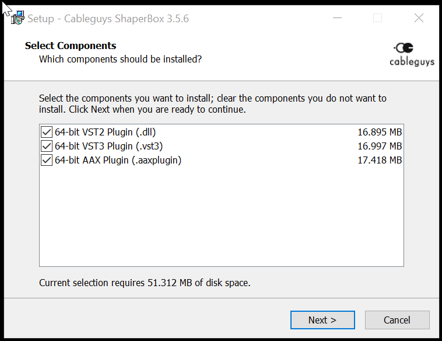This screenshot has height=341, width=442.
Task: Click the Setup installer icon in title bar
Action: [x=17, y=18]
